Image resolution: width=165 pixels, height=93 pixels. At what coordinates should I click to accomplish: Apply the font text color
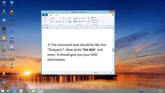(x=70, y=21)
